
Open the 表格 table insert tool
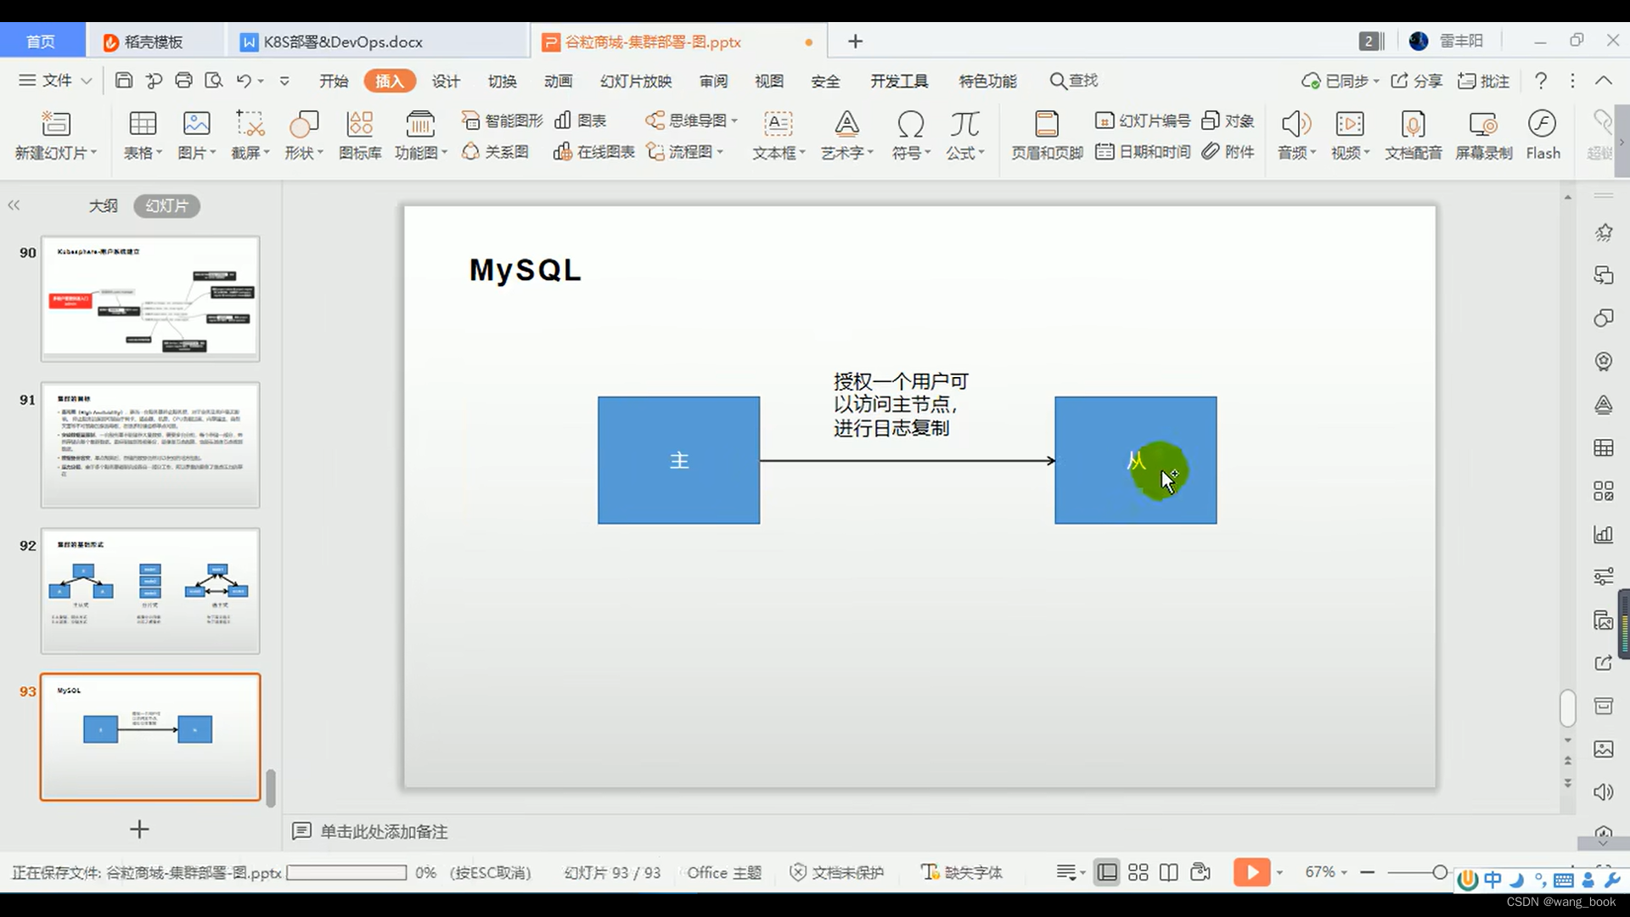pos(142,135)
